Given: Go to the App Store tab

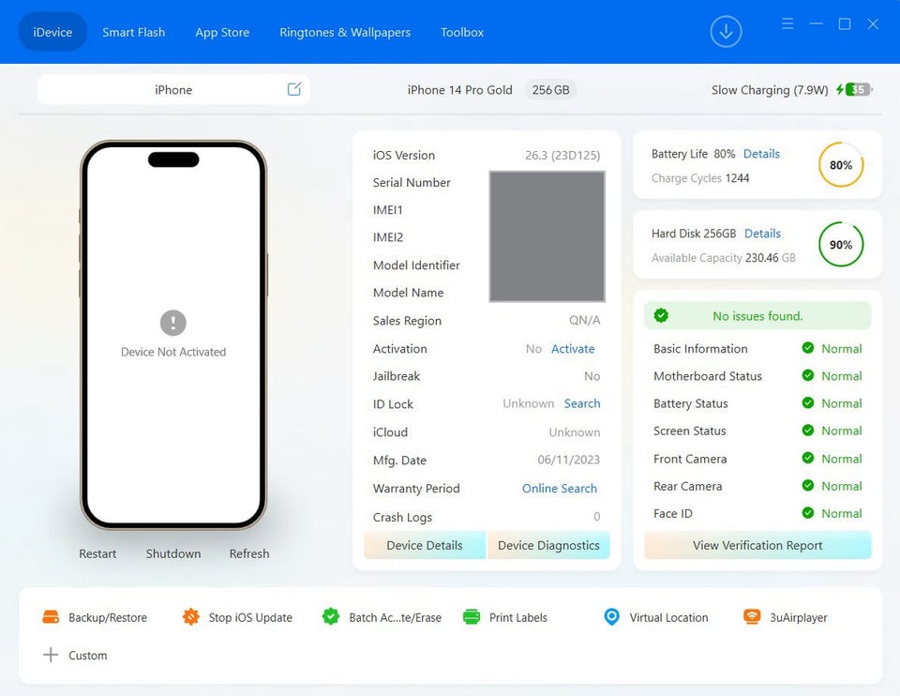Looking at the screenshot, I should click(222, 32).
